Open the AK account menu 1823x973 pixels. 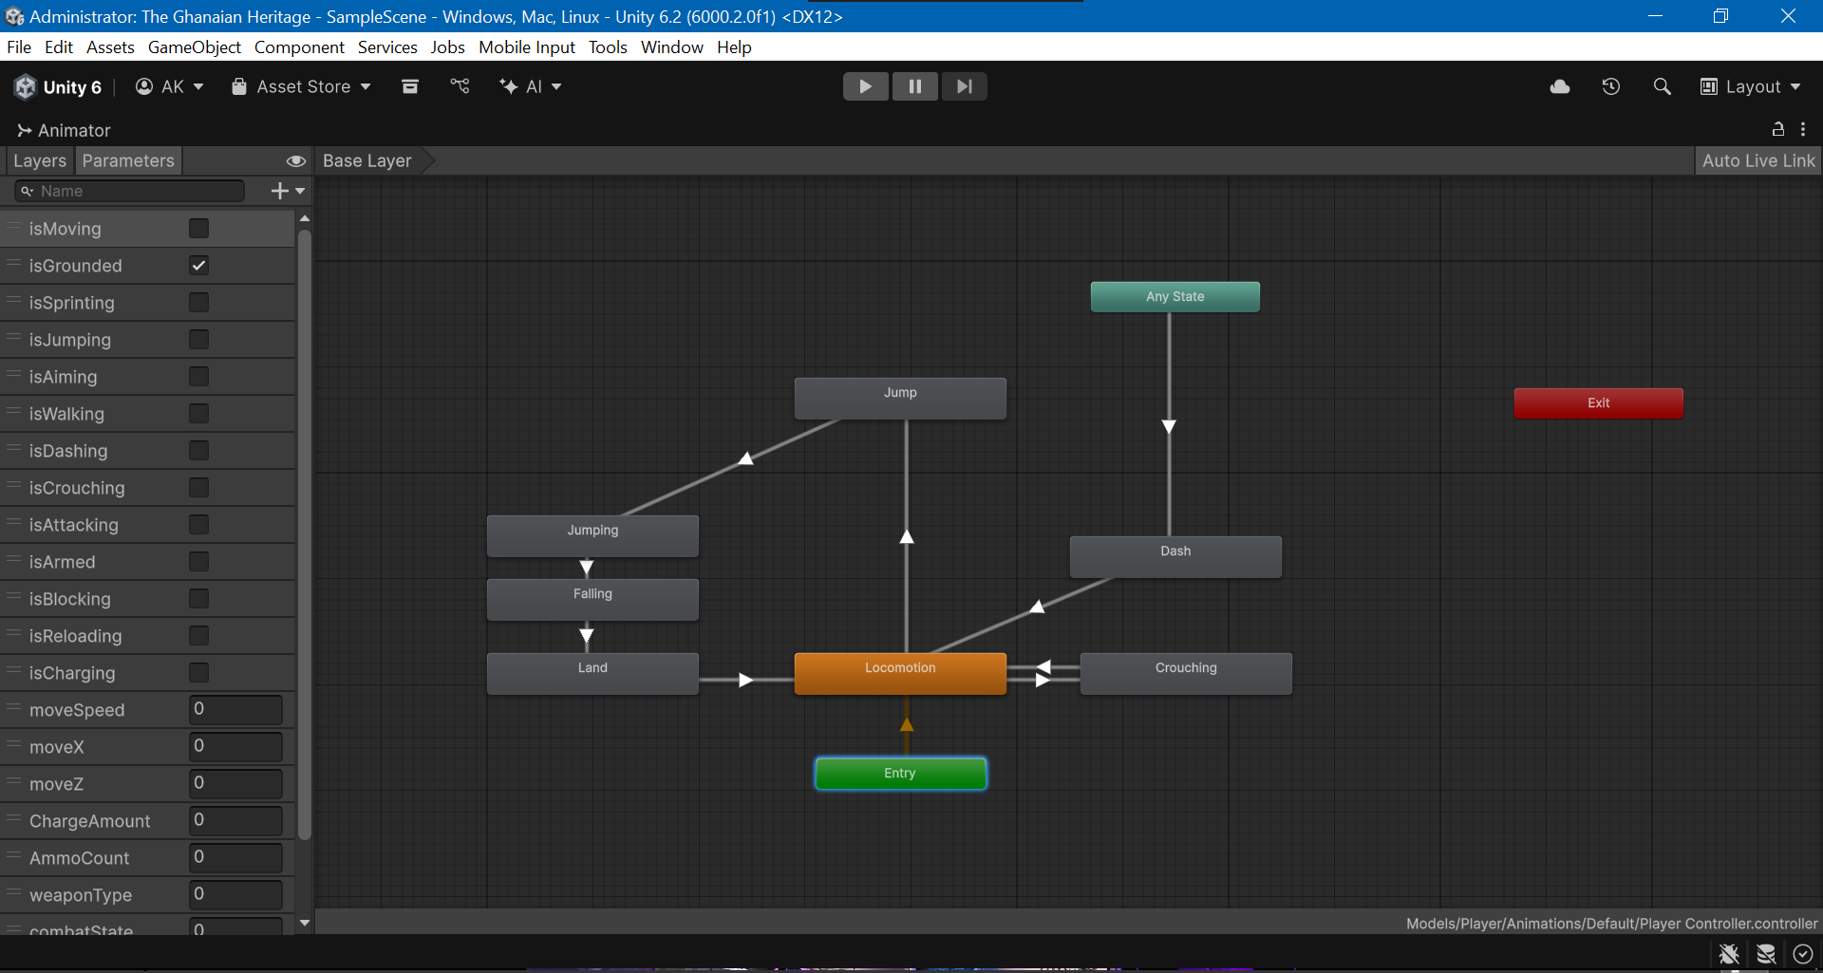click(170, 86)
